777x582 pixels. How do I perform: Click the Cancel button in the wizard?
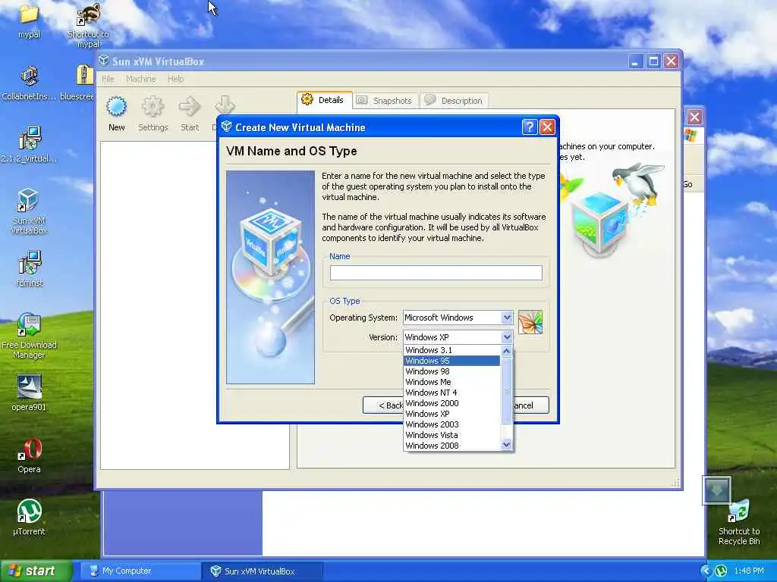pyautogui.click(x=530, y=405)
